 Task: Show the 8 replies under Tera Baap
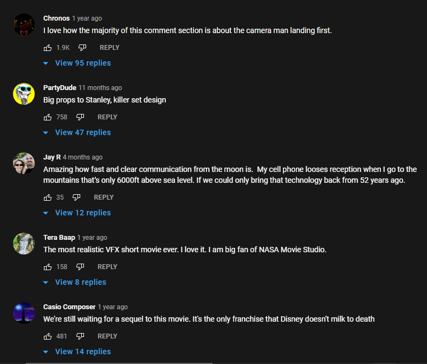coord(75,282)
